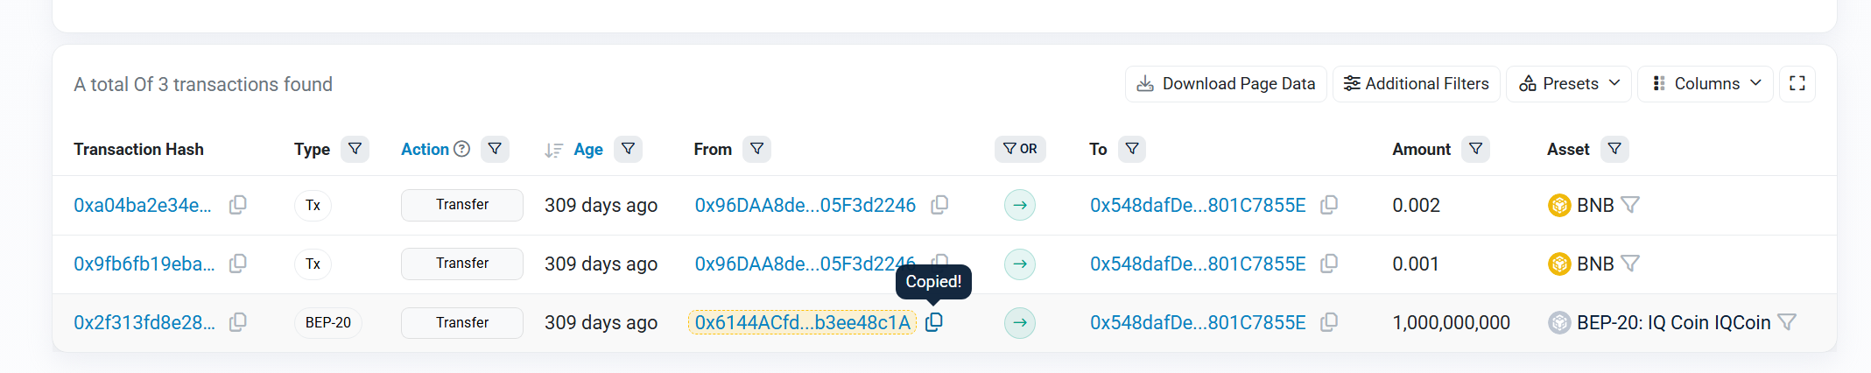The image size is (1871, 373).
Task: Open the From column filter
Action: (756, 149)
